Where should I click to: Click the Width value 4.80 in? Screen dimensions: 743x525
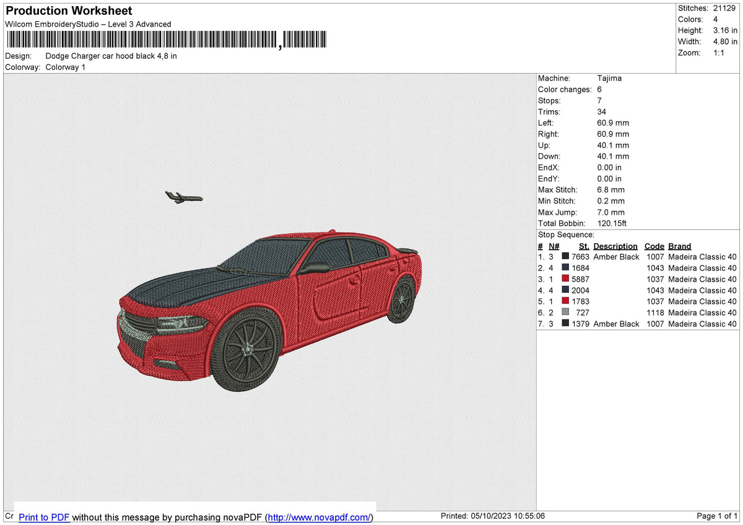(x=725, y=41)
